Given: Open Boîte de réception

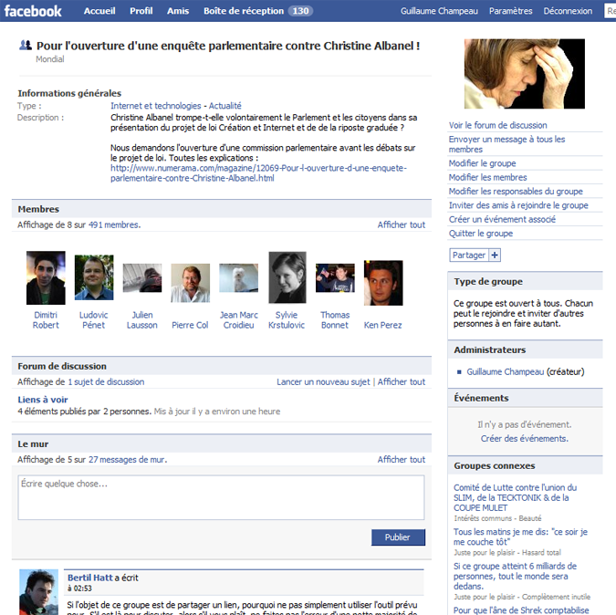Looking at the screenshot, I should 244,11.
